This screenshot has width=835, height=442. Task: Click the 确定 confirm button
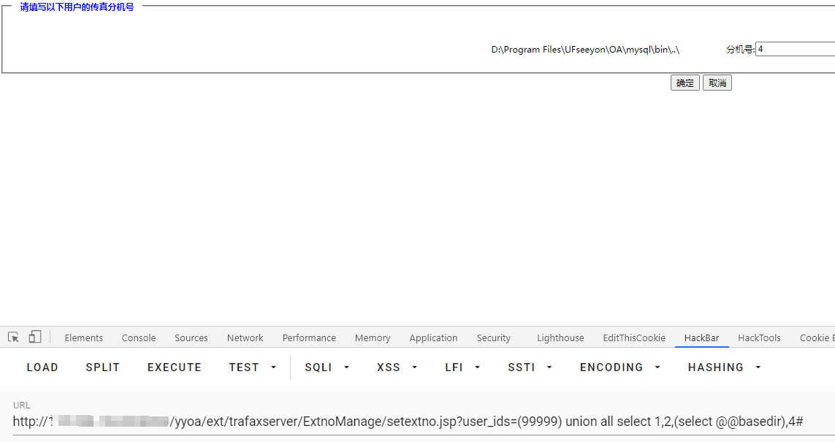click(x=685, y=83)
